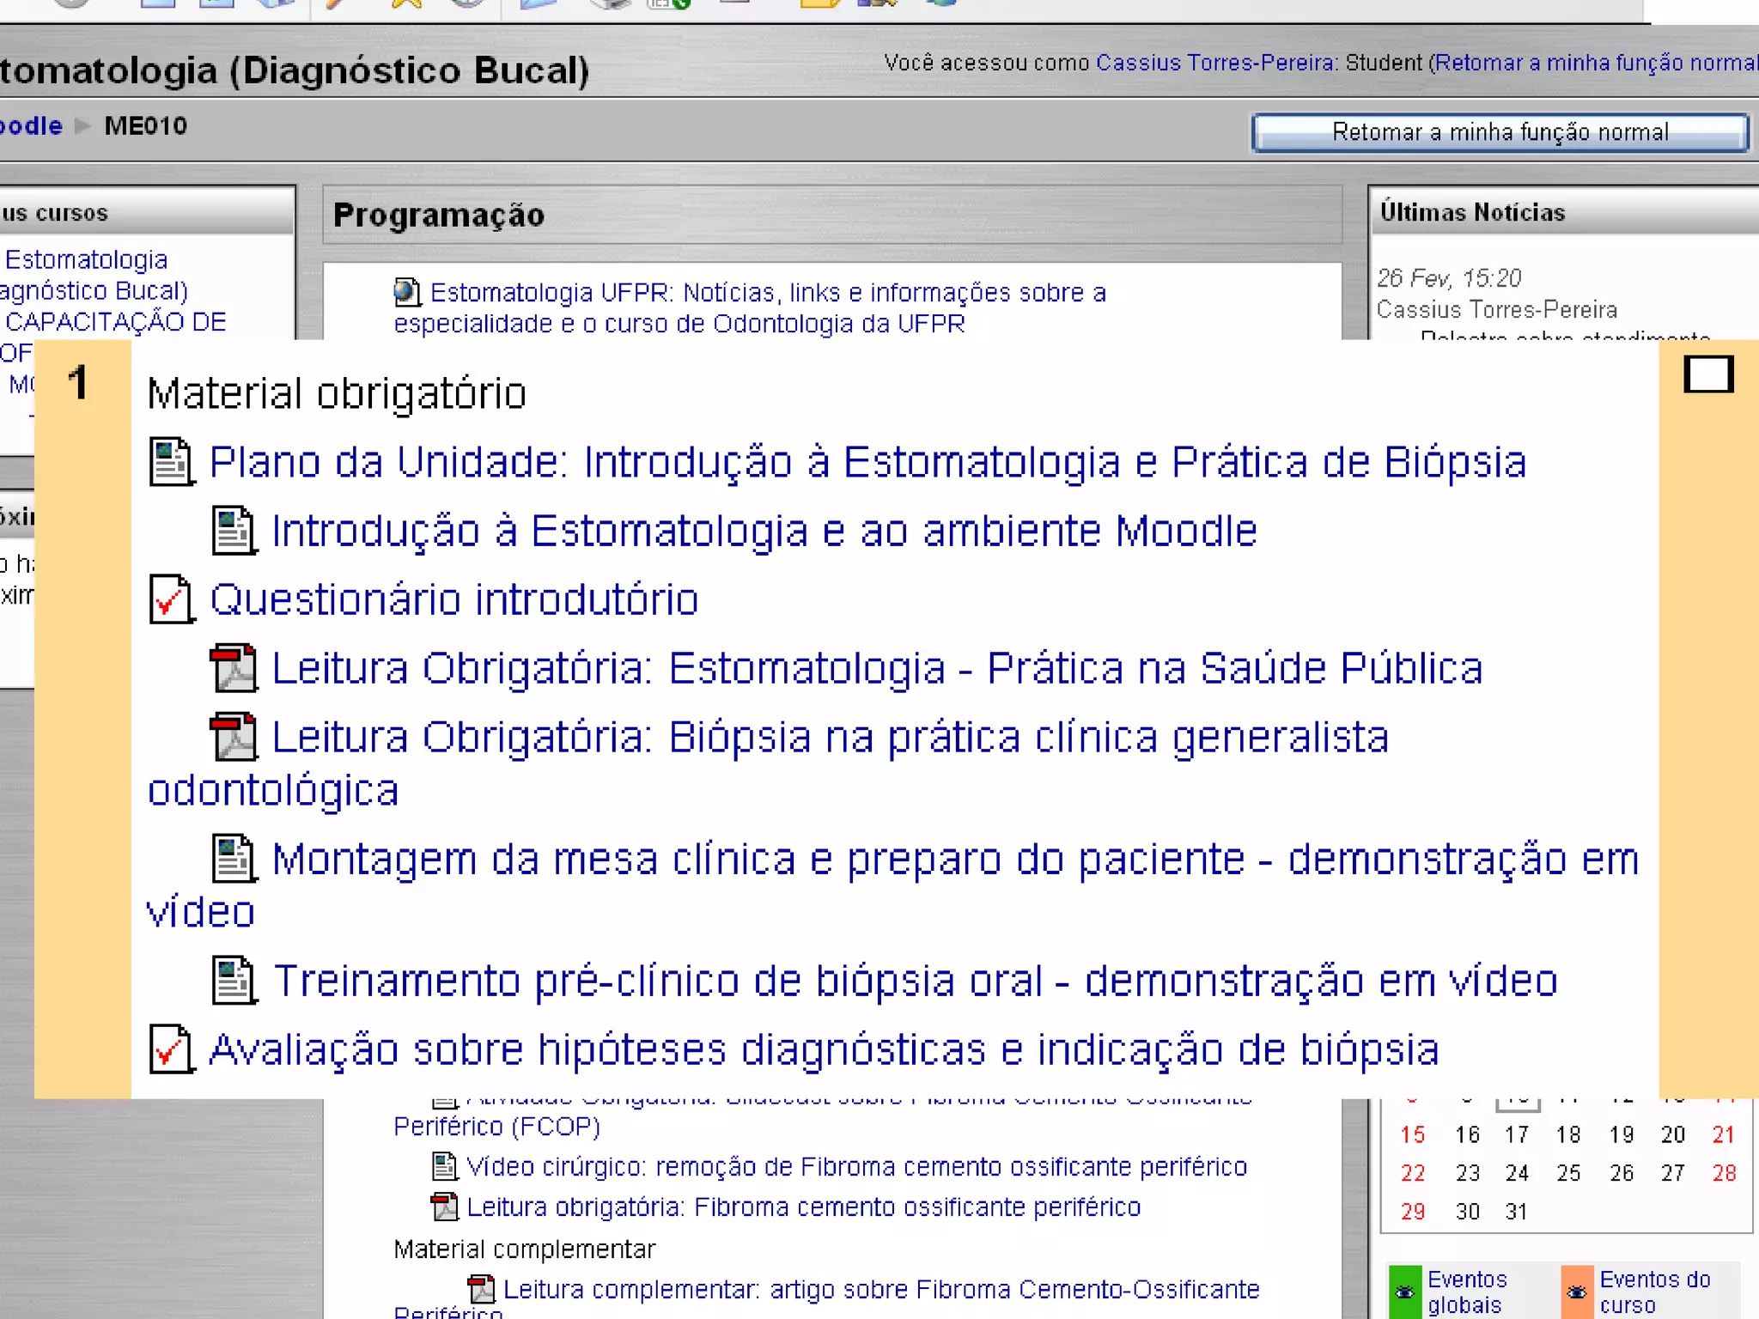
Task: Toggle the show-only-section box for topic 1
Action: pos(1707,374)
